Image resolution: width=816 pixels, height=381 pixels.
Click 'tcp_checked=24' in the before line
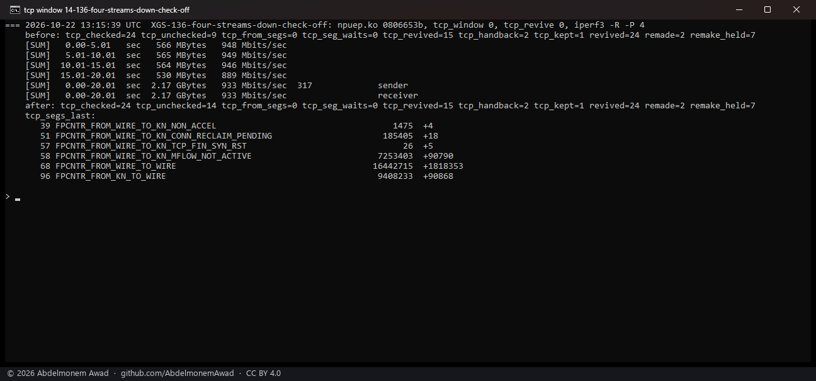(x=101, y=35)
